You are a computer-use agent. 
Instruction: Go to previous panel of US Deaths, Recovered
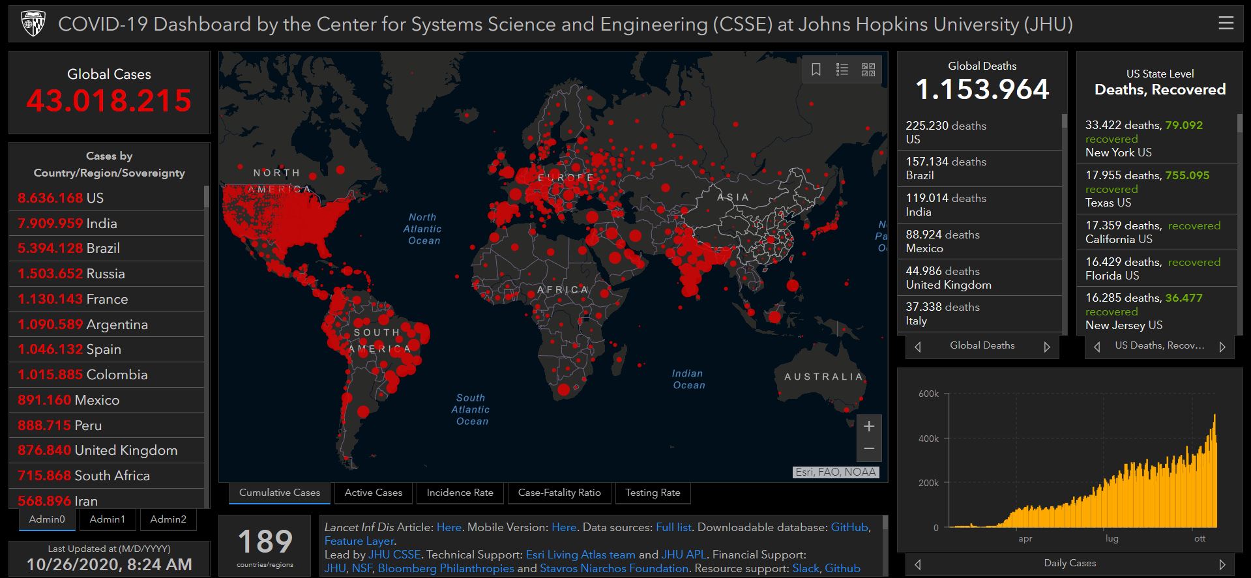[x=1097, y=347]
